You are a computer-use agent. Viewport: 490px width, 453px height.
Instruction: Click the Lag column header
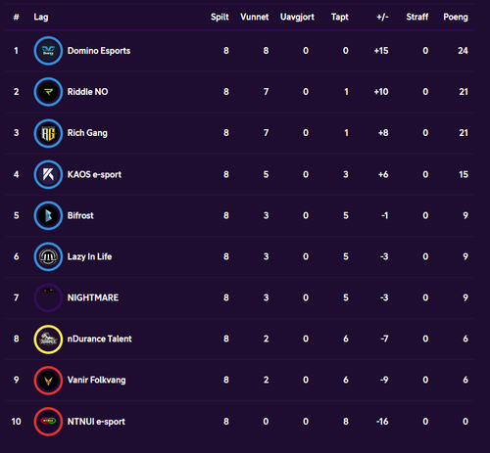coord(41,17)
